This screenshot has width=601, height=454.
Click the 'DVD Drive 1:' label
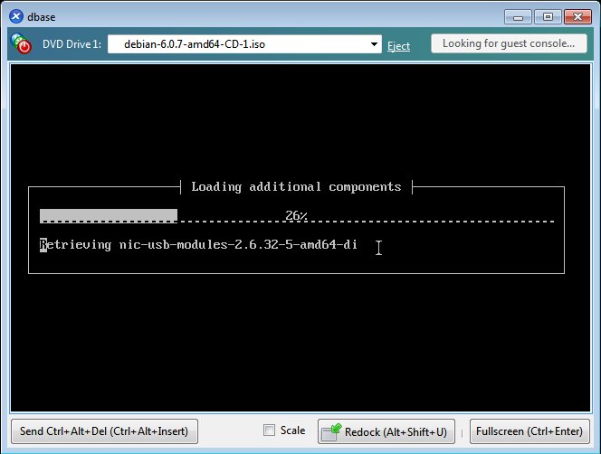pyautogui.click(x=72, y=44)
